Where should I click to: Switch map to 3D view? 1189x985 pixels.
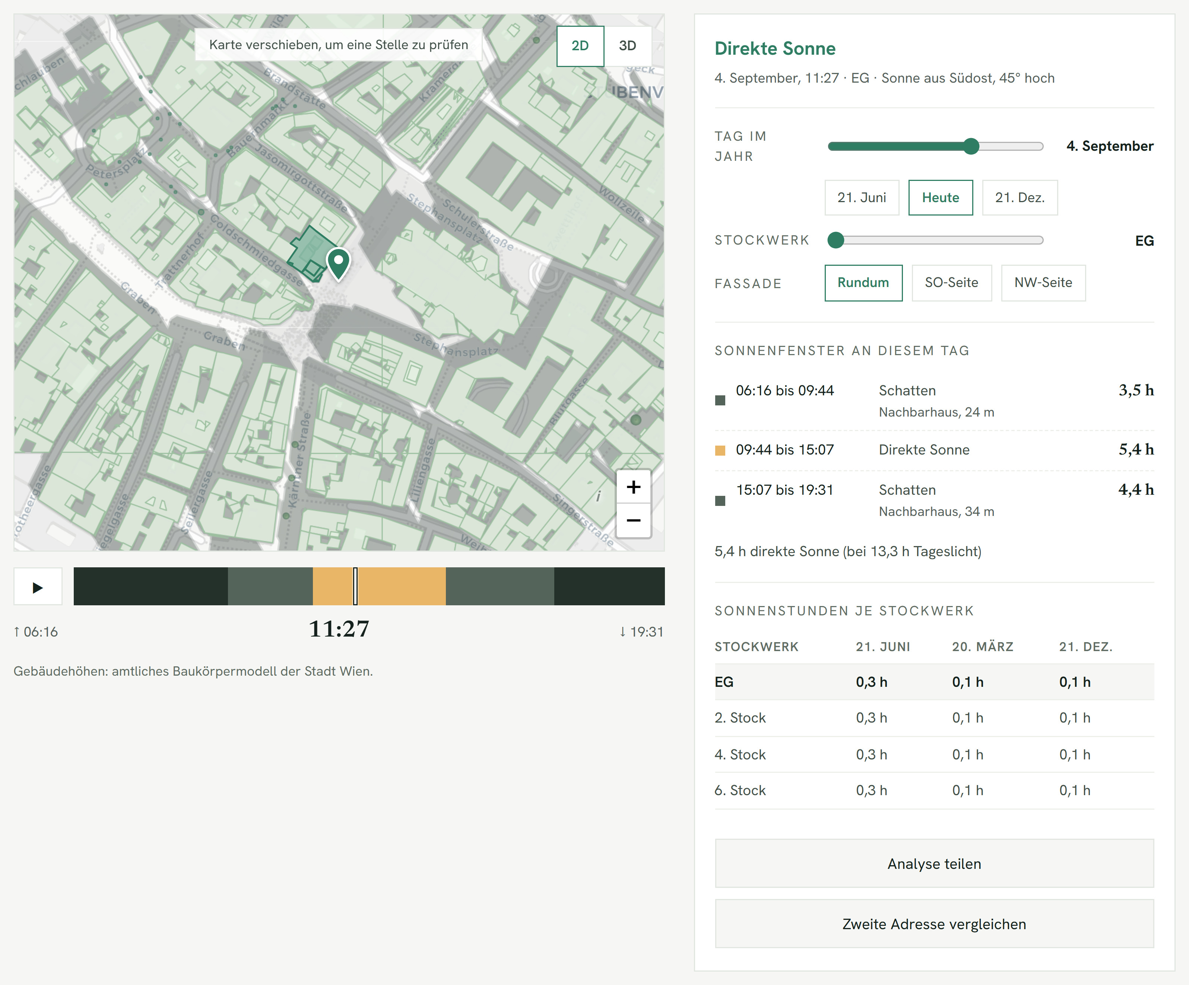click(627, 46)
